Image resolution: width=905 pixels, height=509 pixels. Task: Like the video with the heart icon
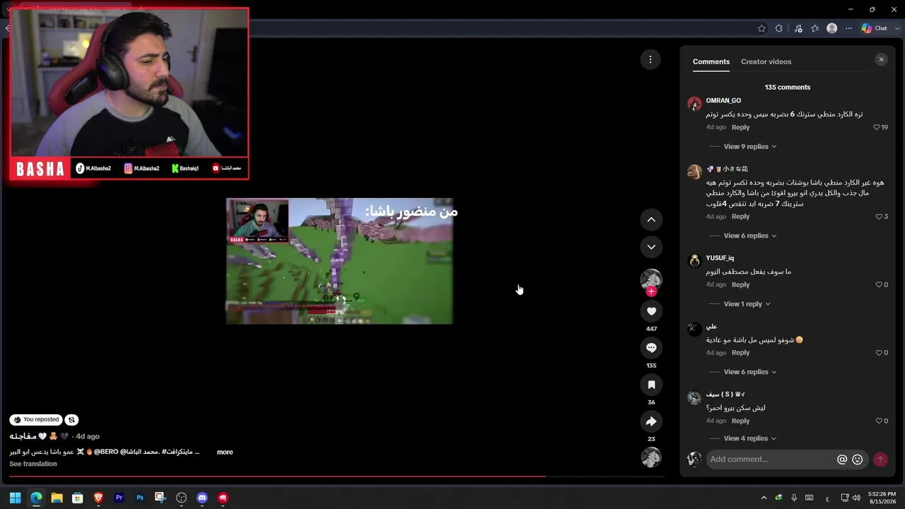click(651, 311)
